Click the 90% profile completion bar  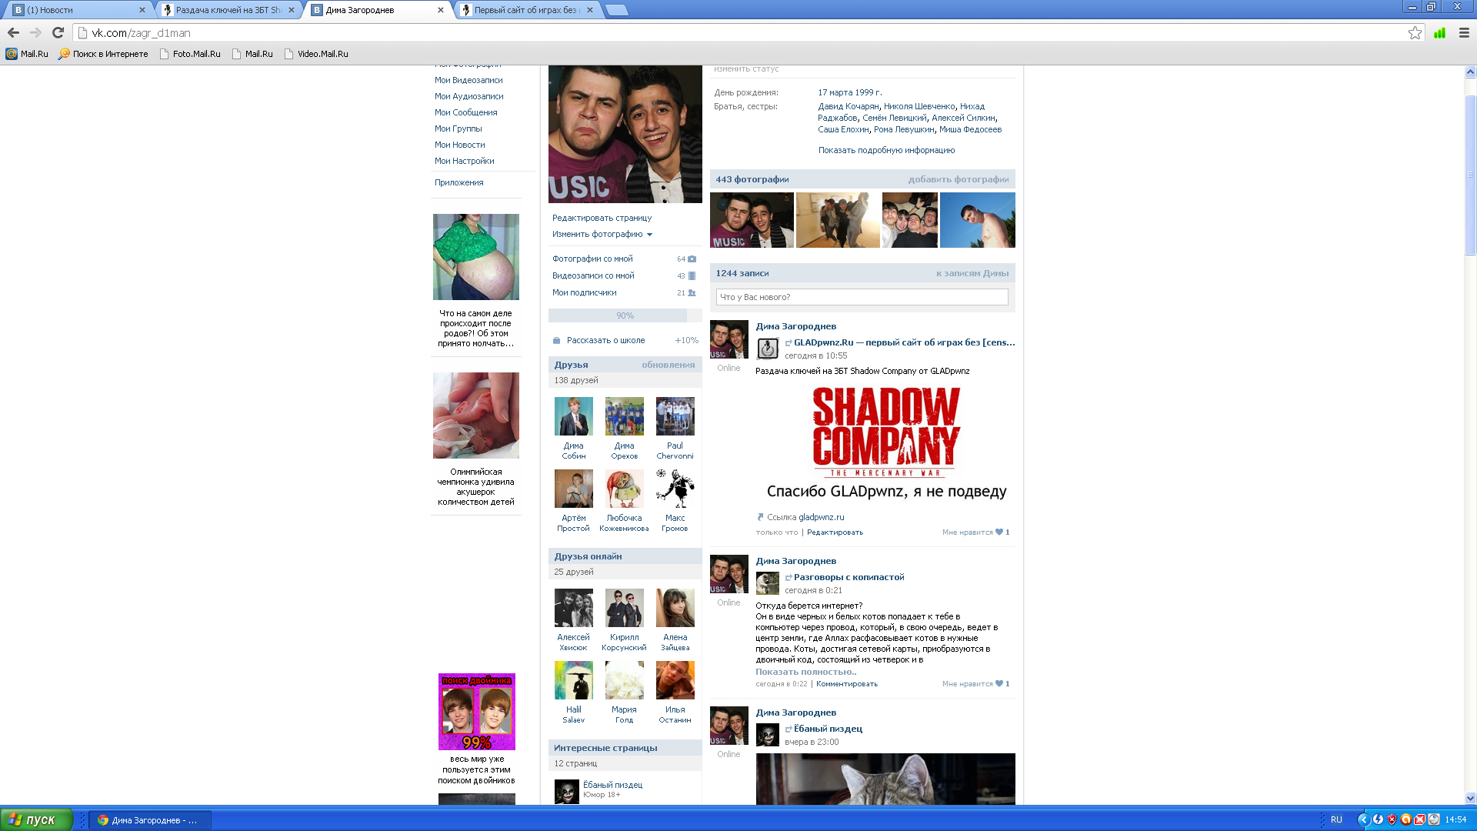[625, 315]
